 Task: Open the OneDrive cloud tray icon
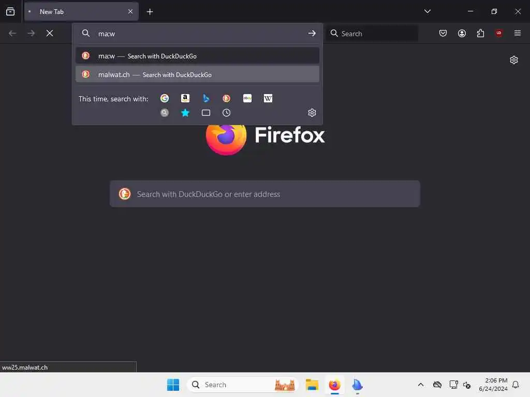point(437,385)
